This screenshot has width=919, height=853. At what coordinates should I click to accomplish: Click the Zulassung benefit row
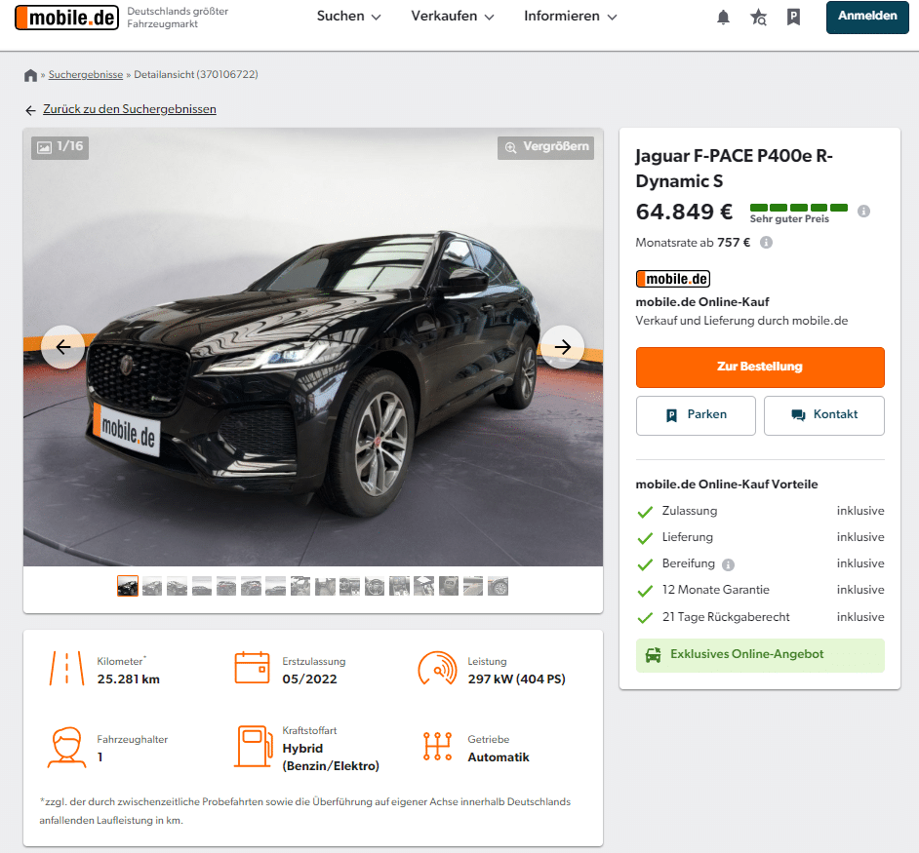coord(760,511)
